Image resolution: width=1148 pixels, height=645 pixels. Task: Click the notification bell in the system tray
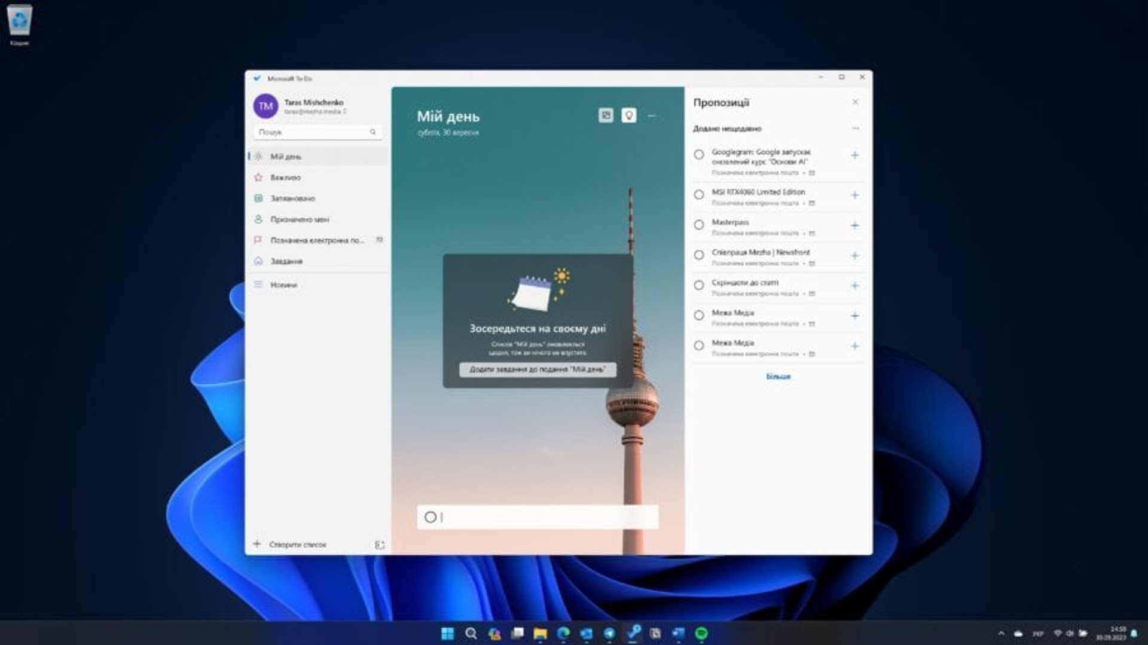1134,634
